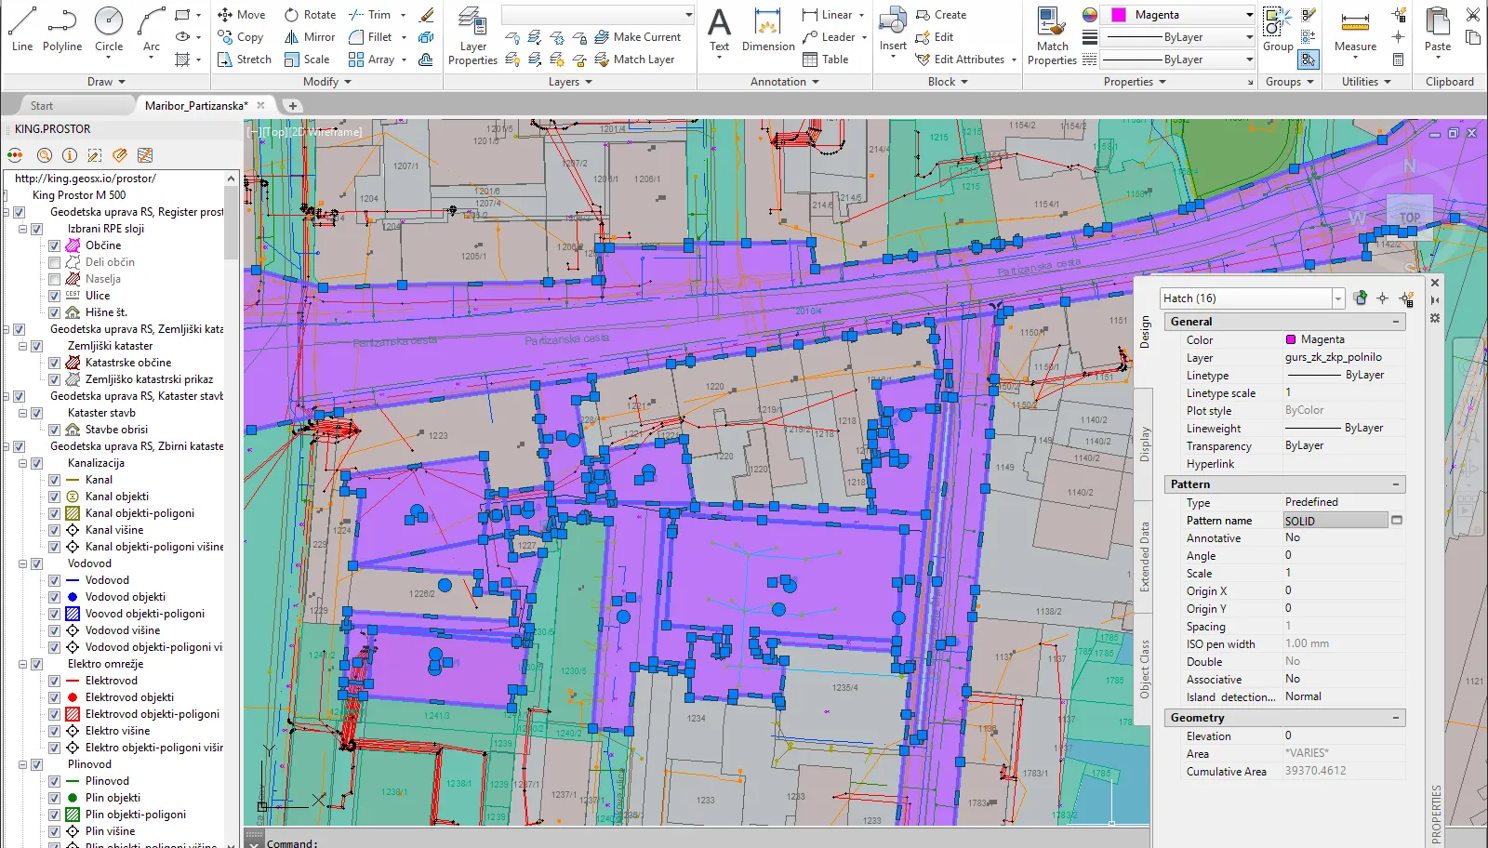The image size is (1488, 848).
Task: Click the Pattern name SOLID field
Action: [x=1335, y=521]
